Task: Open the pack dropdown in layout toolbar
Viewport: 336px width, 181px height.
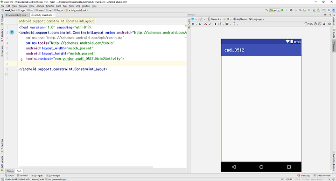Action: [x=221, y=24]
